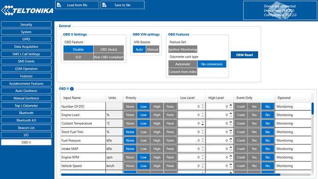Choose Automatic odometer unit type
Screen dimensions: 318x179
183,64
